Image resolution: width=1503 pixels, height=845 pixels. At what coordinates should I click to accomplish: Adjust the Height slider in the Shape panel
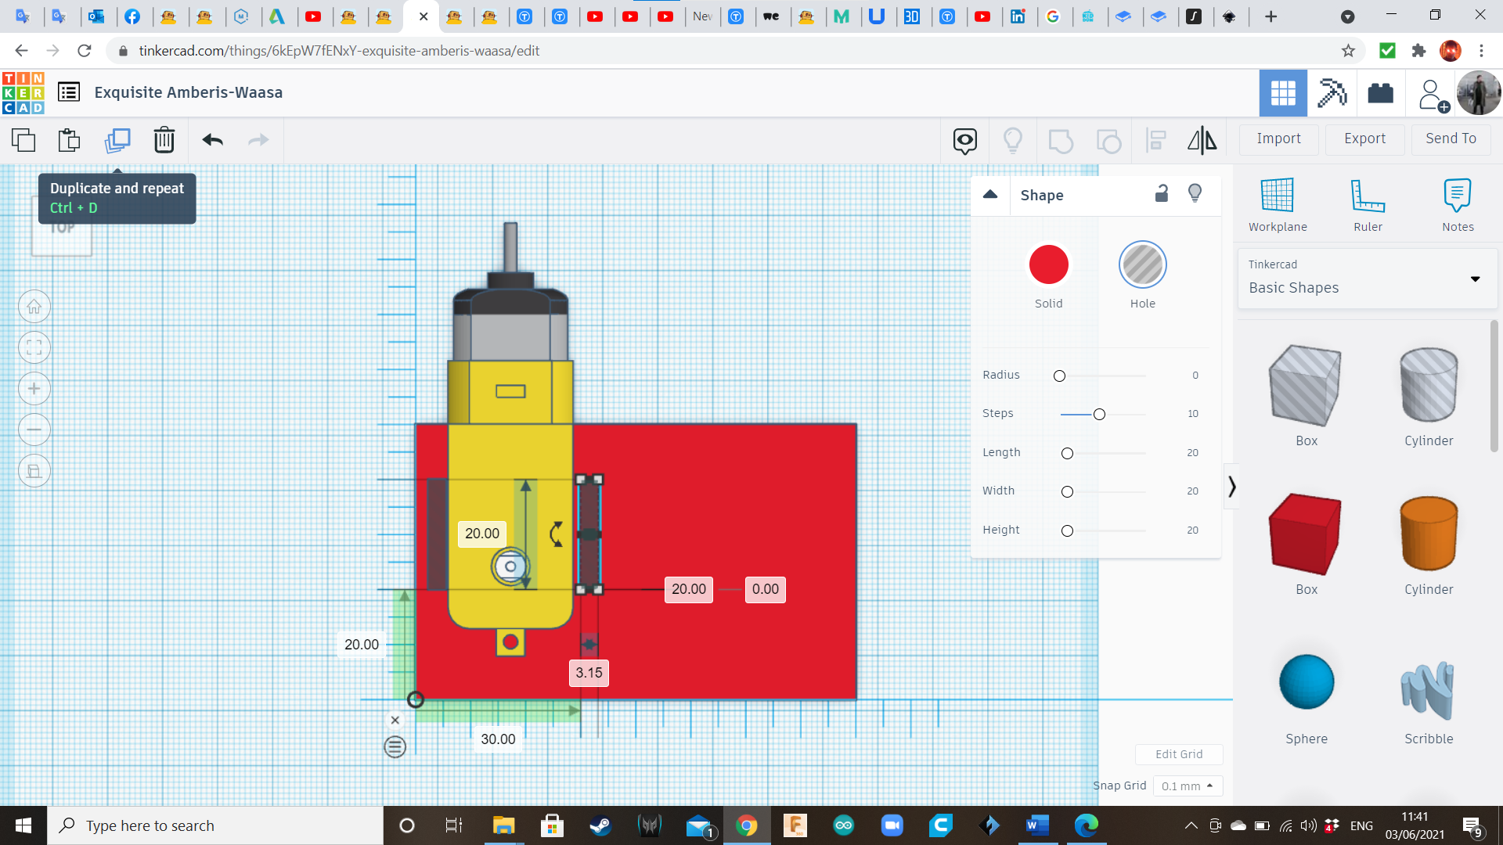pos(1067,530)
